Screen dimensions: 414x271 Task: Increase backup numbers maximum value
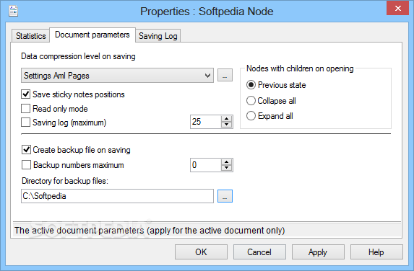(227, 162)
